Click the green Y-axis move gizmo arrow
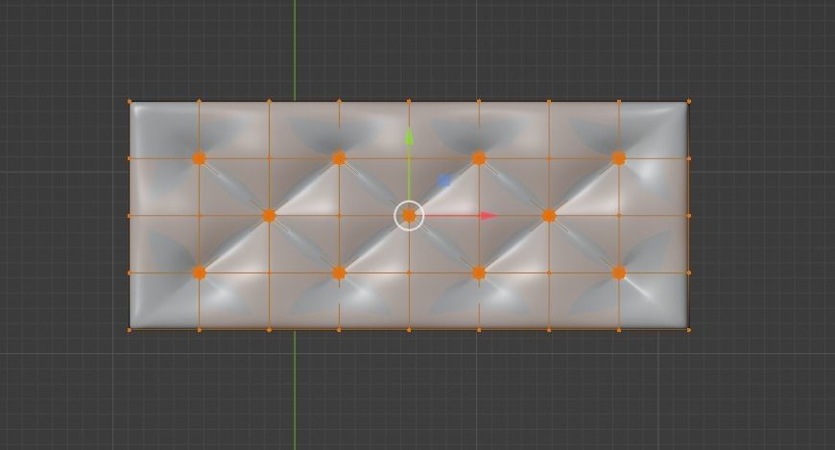The image size is (835, 450). pyautogui.click(x=409, y=137)
